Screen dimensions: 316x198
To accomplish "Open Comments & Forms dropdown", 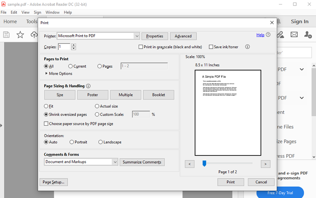I will 115,162.
